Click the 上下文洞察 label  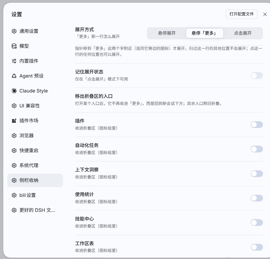click(x=87, y=170)
